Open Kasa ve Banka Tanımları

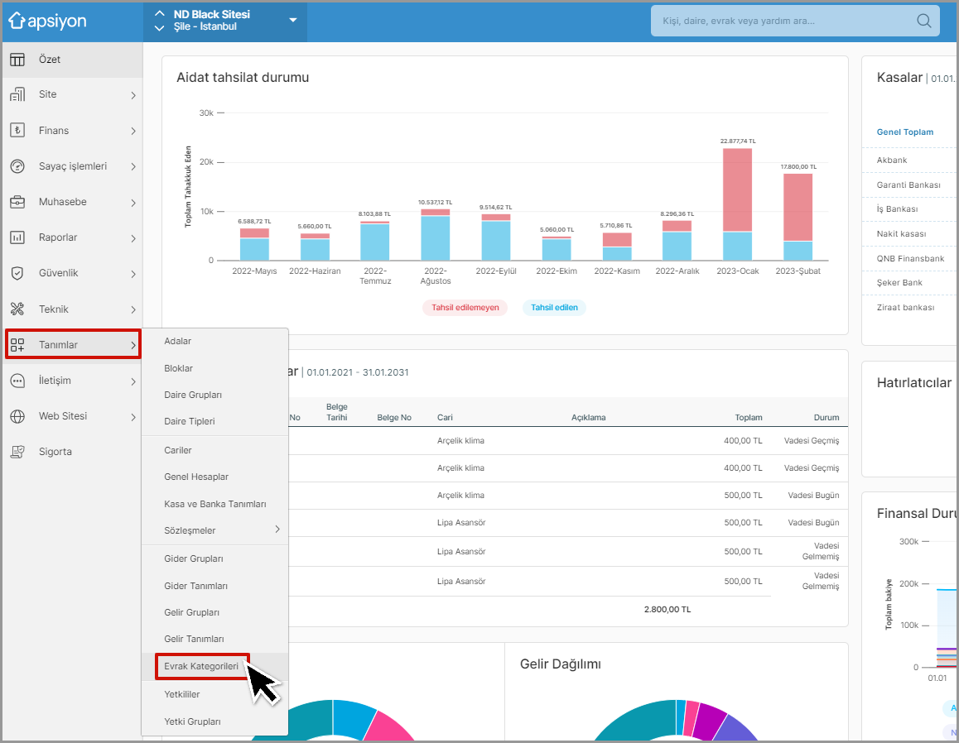tap(214, 504)
